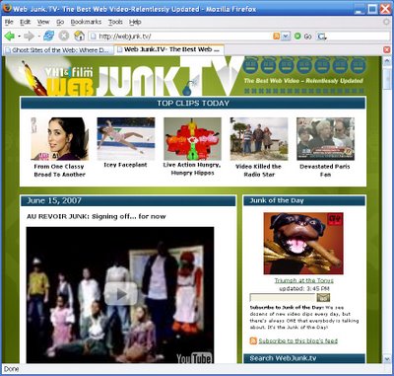Click the TOP CLIPS TODAY heading

pyautogui.click(x=193, y=103)
